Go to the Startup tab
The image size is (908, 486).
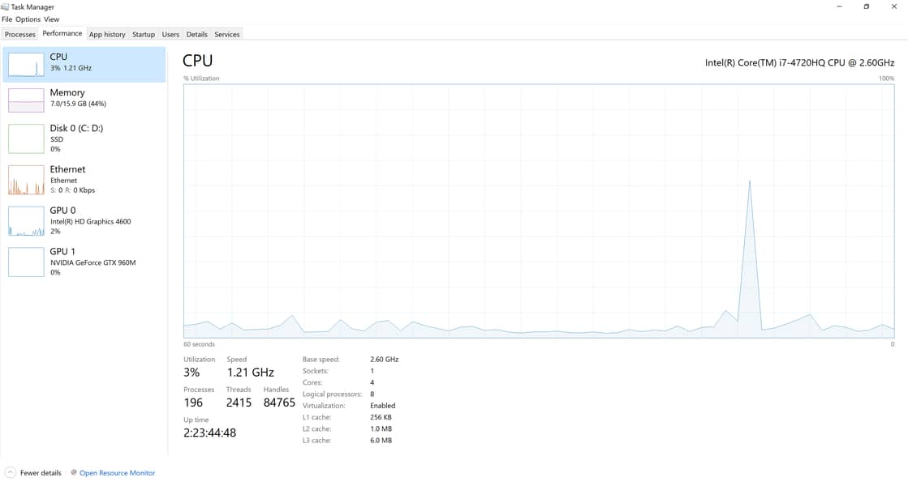(144, 34)
